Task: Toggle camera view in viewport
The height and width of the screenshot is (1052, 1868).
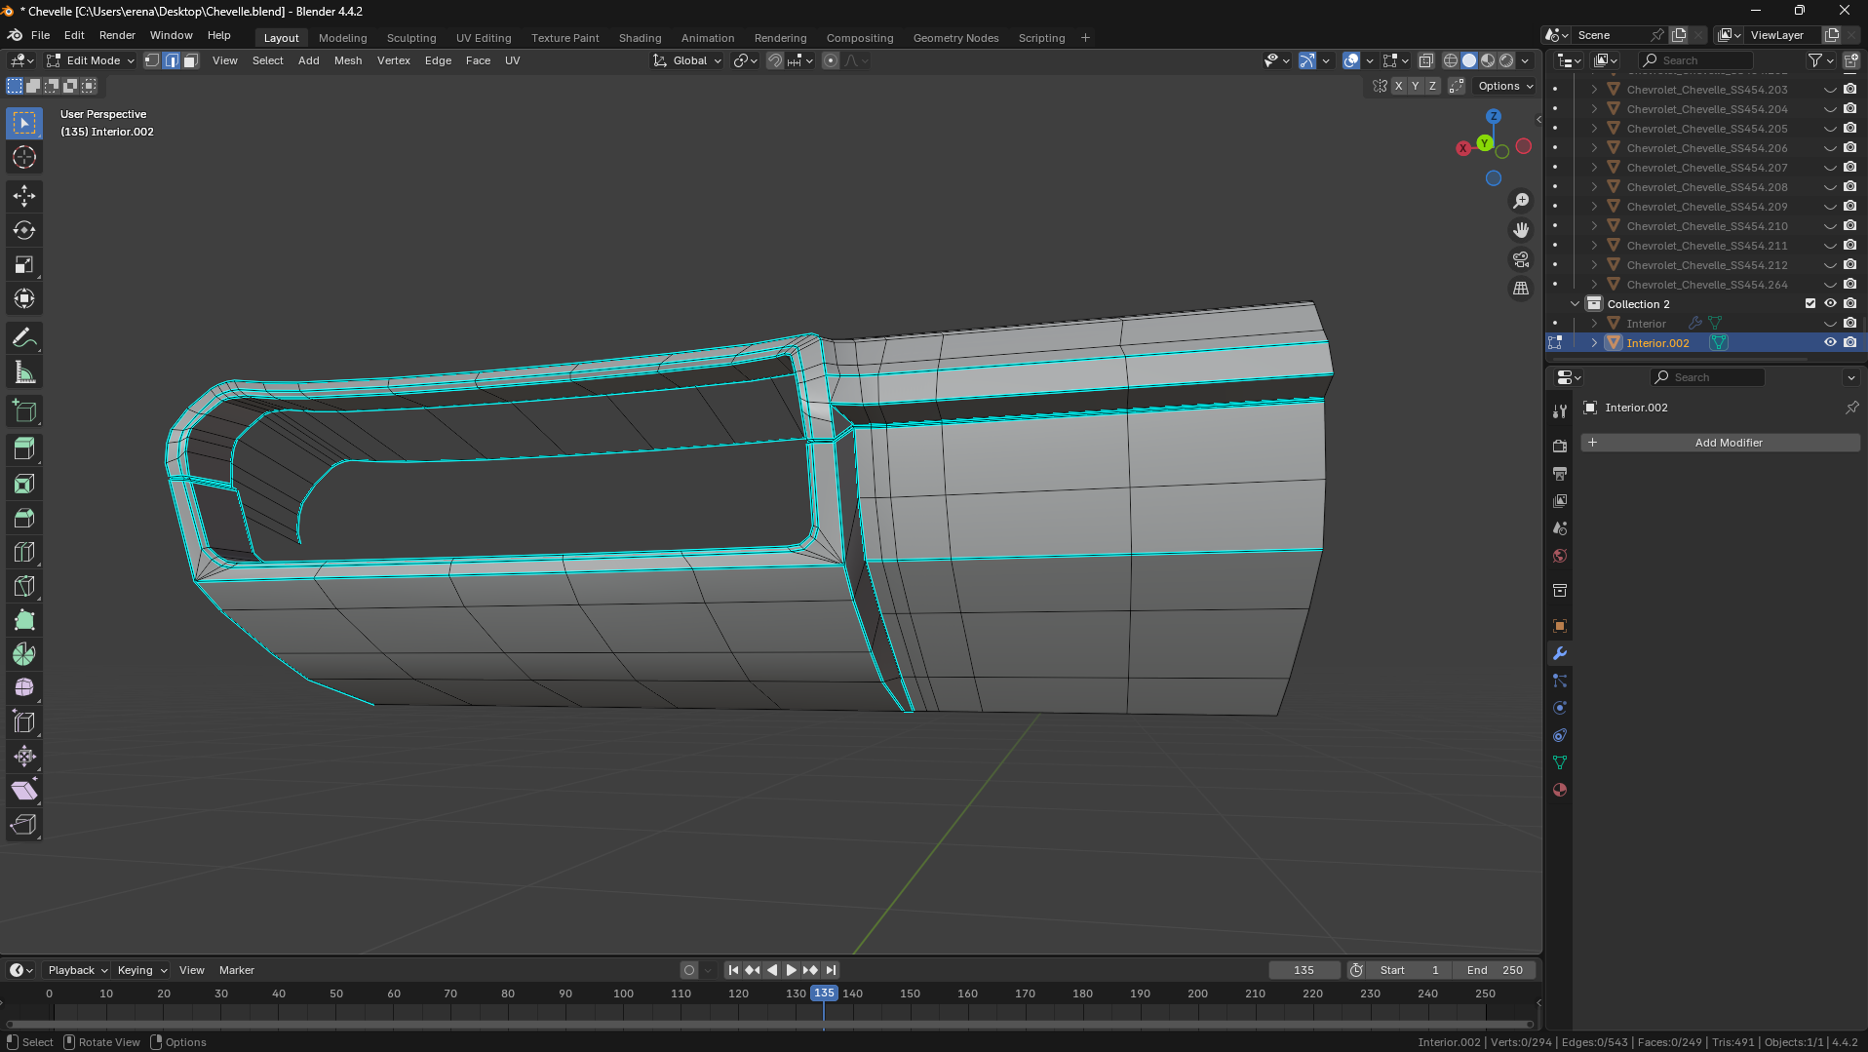Action: (1521, 259)
